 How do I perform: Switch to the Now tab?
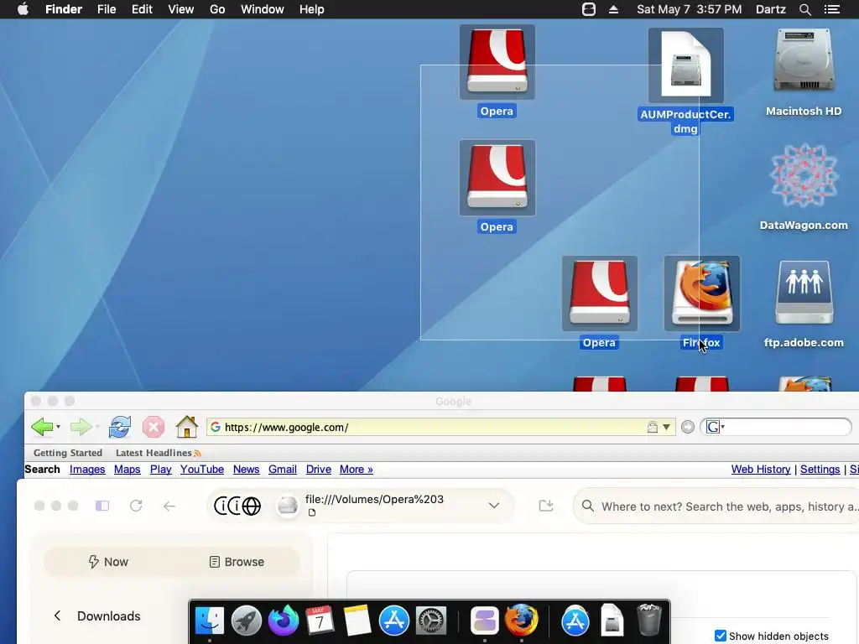[x=108, y=562]
